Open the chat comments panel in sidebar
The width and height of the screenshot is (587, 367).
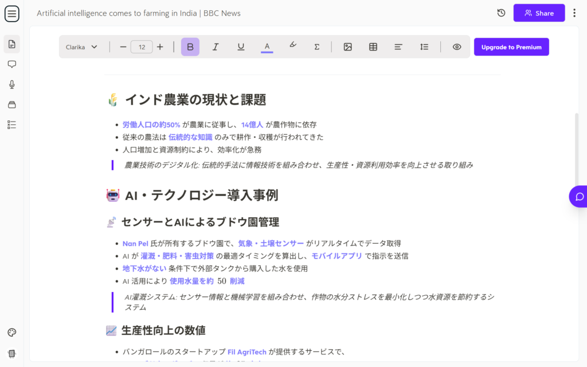[x=11, y=64]
